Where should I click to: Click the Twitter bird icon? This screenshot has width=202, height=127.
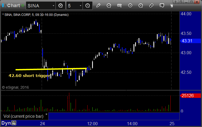click(x=171, y=6)
